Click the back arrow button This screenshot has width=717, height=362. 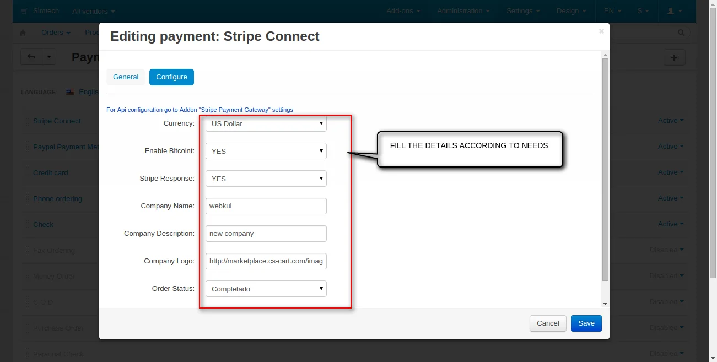(x=31, y=57)
